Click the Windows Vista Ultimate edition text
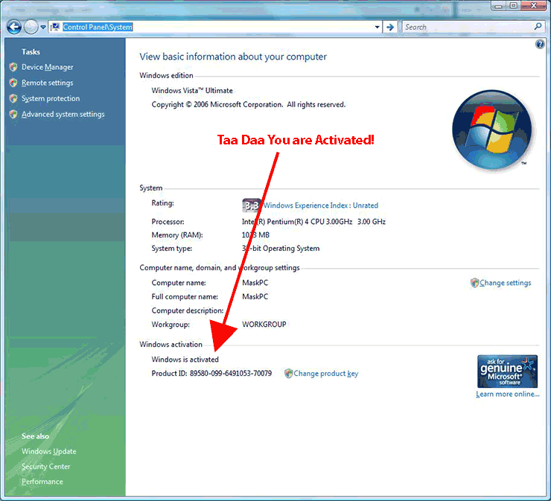551x501 pixels. pos(192,91)
